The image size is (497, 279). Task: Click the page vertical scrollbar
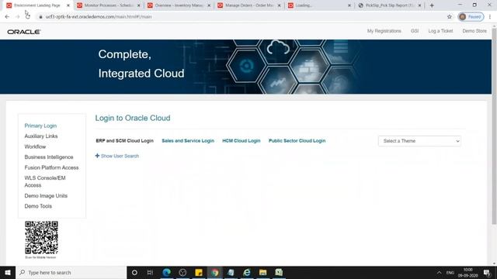coord(494,126)
